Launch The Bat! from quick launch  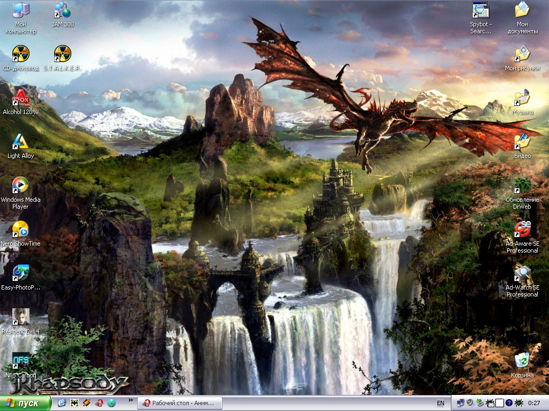point(74,404)
